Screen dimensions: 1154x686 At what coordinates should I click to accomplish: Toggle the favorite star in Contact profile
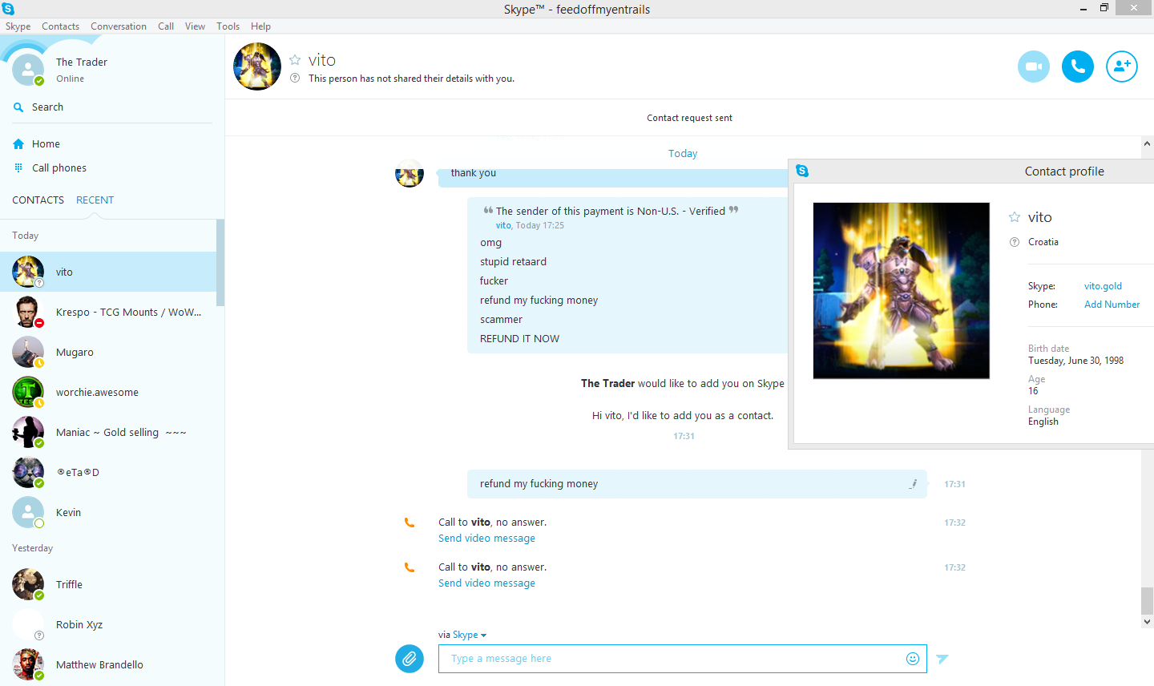point(1015,217)
